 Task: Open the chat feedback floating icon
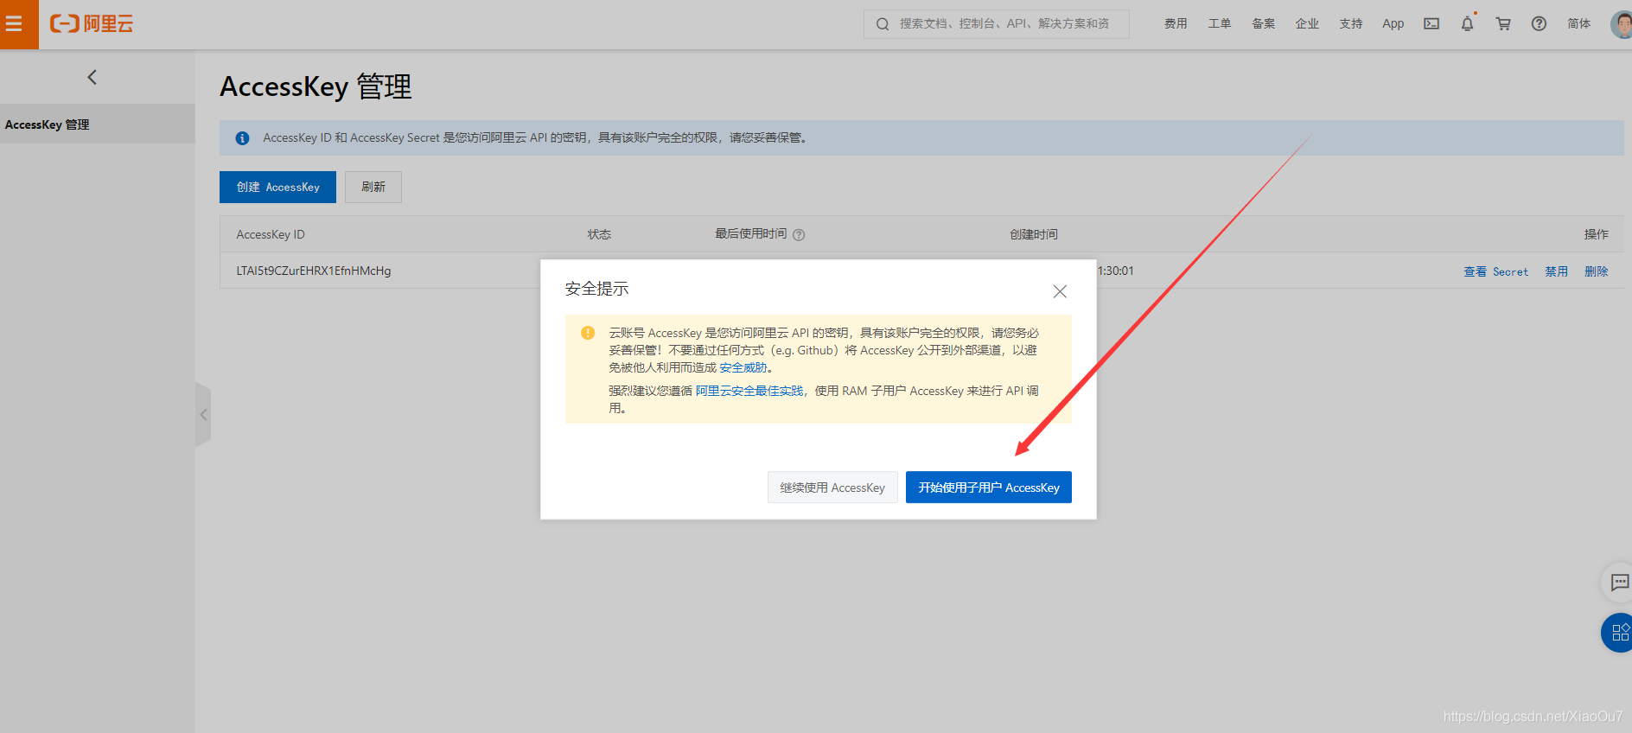click(1619, 583)
